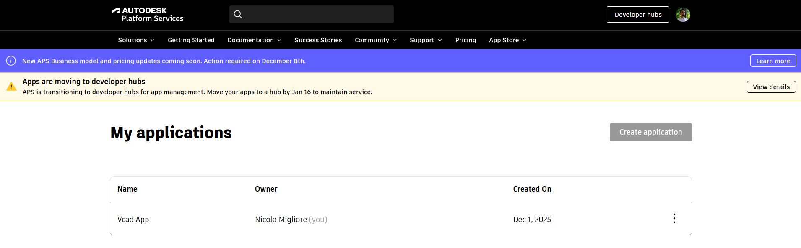The image size is (801, 248).
Task: Open the Vcad App three-dot menu
Action: (674, 219)
